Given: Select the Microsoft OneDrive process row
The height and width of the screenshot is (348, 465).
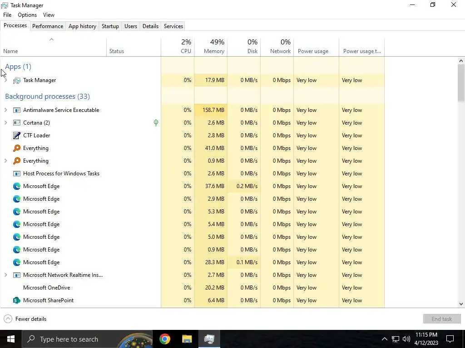Looking at the screenshot, I should [x=193, y=288].
